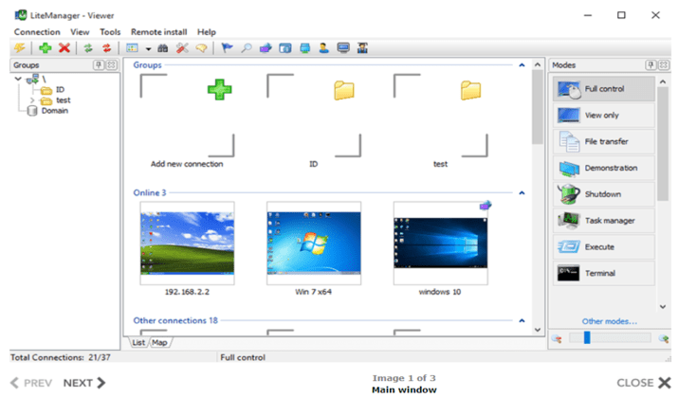The height and width of the screenshot is (398, 678).
Task: Pin the Groups panel
Action: tap(99, 65)
